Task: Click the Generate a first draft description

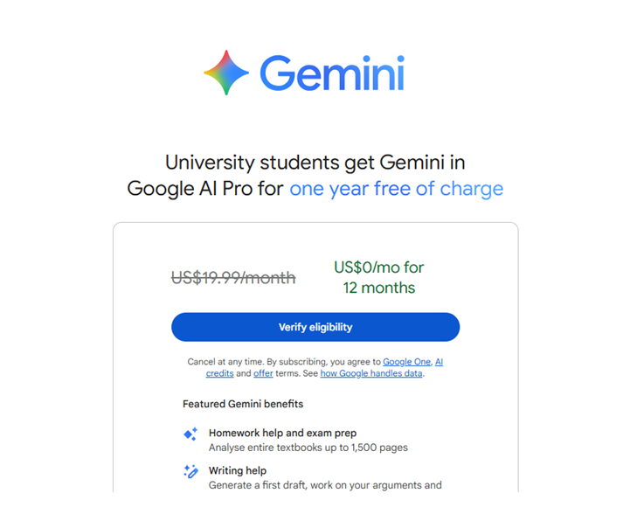Action: point(325,485)
